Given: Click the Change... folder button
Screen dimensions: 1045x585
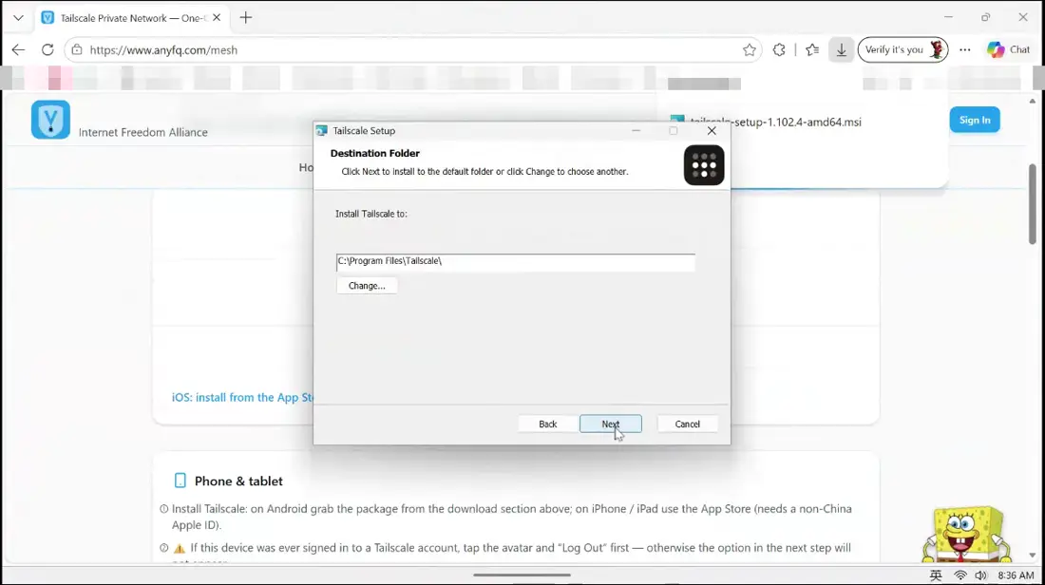Looking at the screenshot, I should point(367,285).
